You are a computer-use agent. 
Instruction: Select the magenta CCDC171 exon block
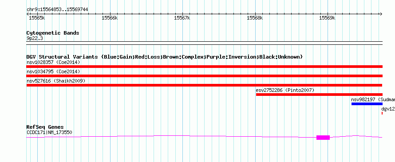pos(323,137)
